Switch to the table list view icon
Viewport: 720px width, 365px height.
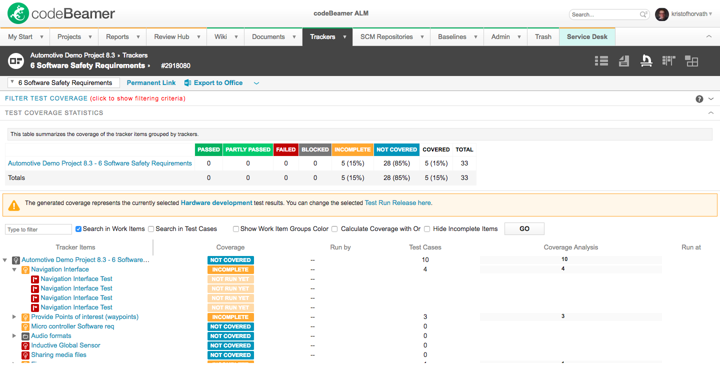tap(601, 61)
